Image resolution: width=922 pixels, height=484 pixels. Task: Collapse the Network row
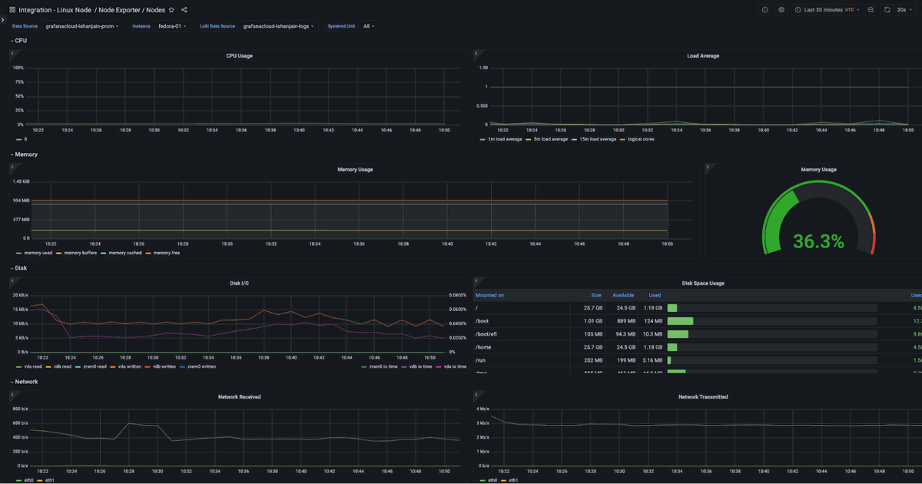24,381
